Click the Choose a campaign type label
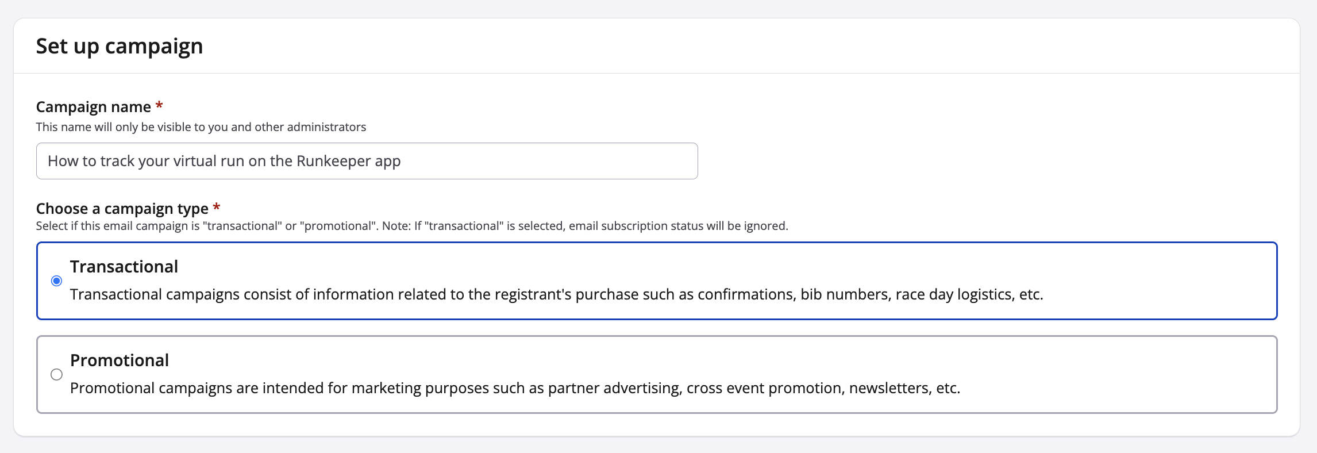 122,209
